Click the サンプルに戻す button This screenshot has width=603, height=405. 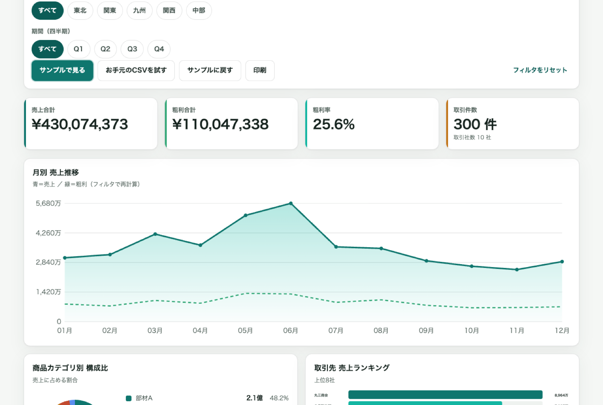pyautogui.click(x=210, y=70)
